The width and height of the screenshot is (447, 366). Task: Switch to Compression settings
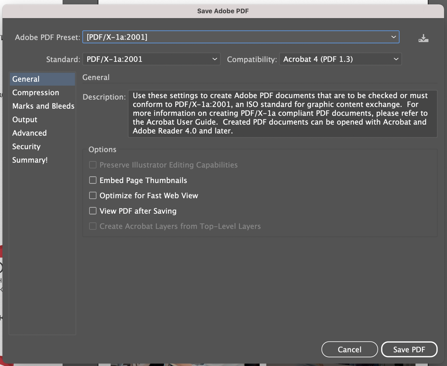36,93
